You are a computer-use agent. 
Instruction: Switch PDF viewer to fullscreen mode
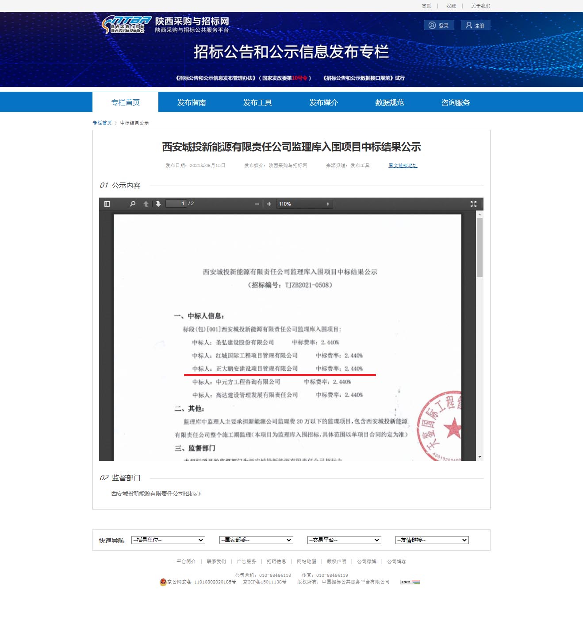click(473, 204)
